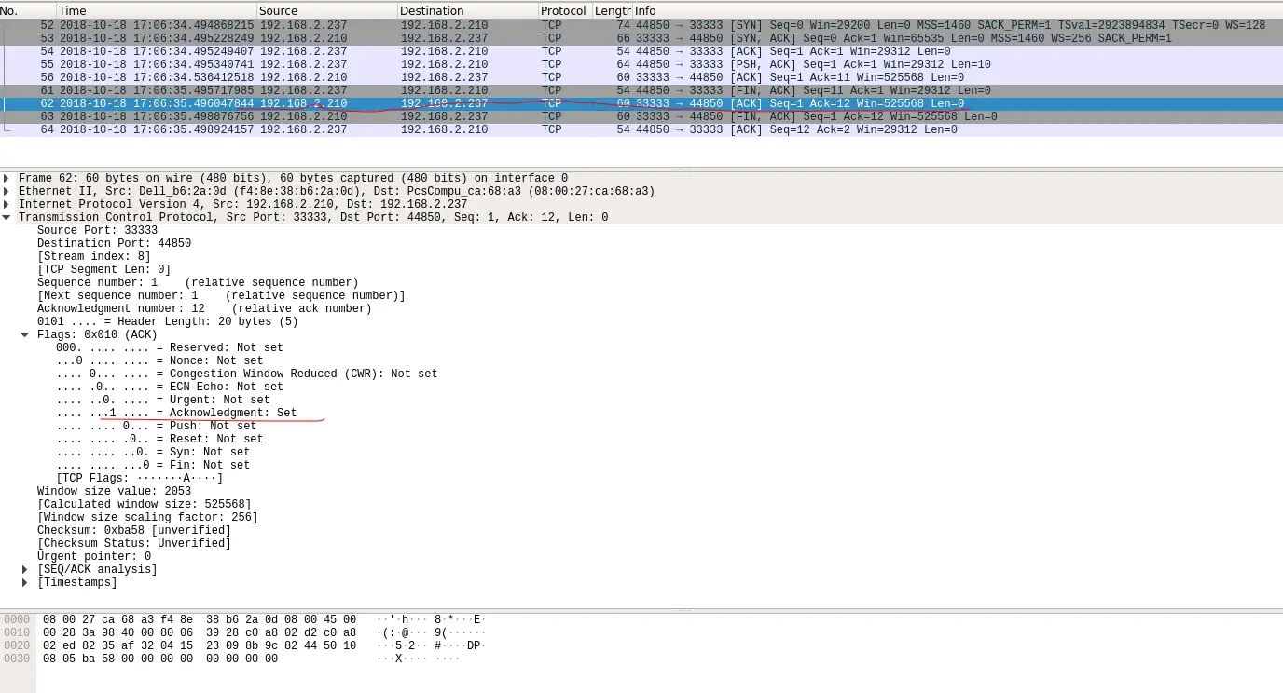Select the [Window size scaling factor: 256] line
The height and width of the screenshot is (693, 1283).
click(147, 517)
